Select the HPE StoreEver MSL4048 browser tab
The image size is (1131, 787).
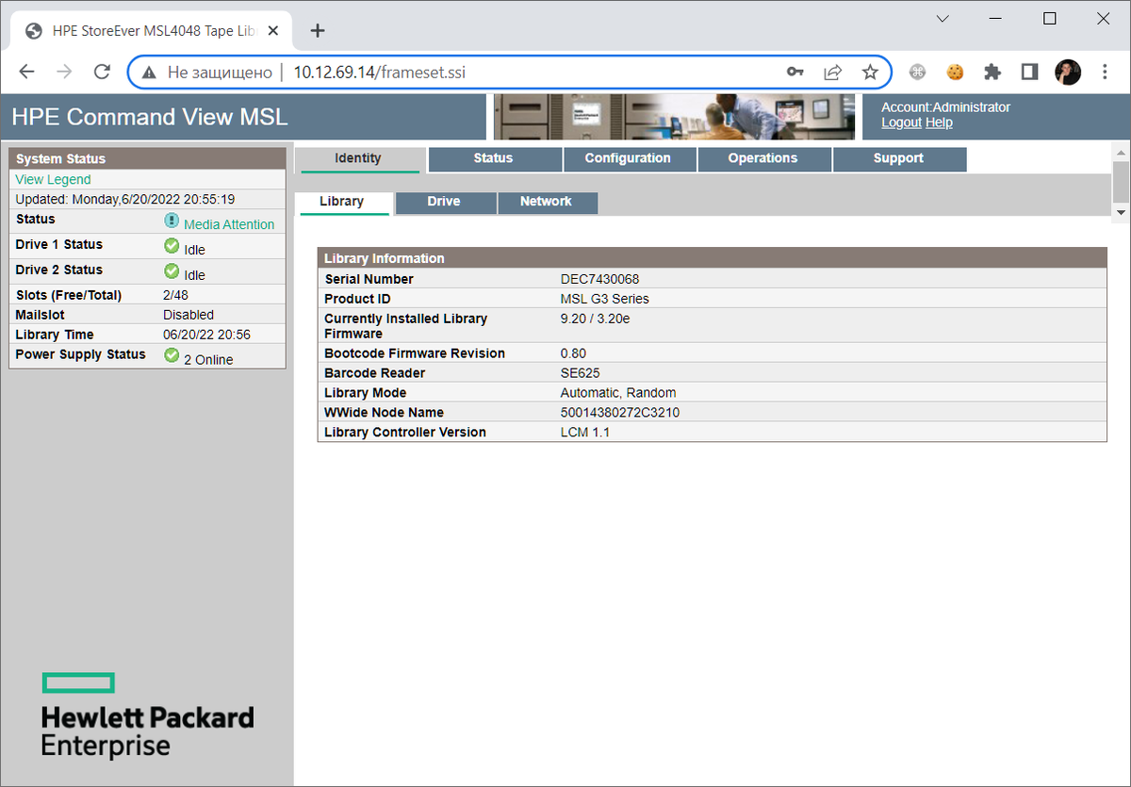click(x=153, y=30)
